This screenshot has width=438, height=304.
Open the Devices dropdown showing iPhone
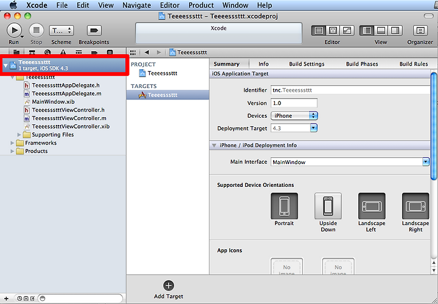point(294,116)
